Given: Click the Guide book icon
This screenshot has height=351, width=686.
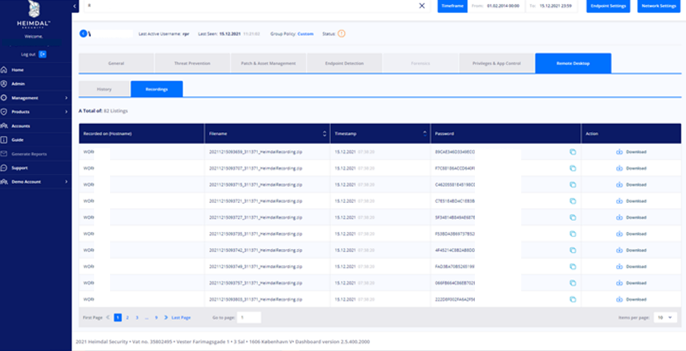Looking at the screenshot, I should [4, 140].
